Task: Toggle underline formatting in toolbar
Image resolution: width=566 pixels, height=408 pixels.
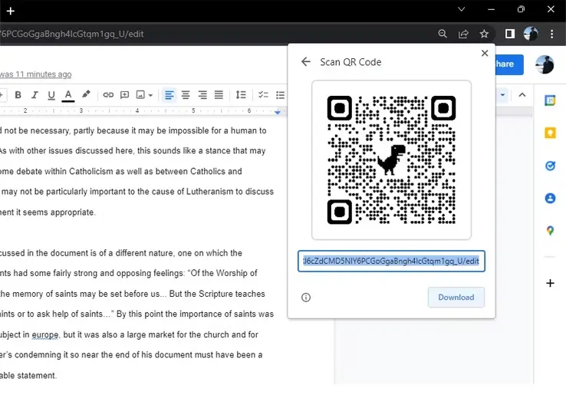Action: (x=51, y=95)
